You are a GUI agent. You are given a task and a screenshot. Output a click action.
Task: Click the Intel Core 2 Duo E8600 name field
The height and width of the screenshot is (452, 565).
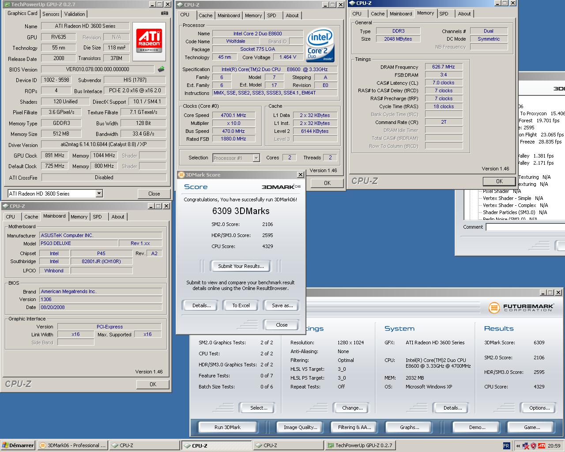click(257, 34)
